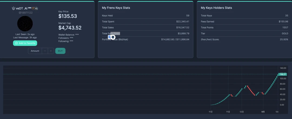
Task: Click the 12日 date marker on chart axis
Action: click(x=242, y=111)
